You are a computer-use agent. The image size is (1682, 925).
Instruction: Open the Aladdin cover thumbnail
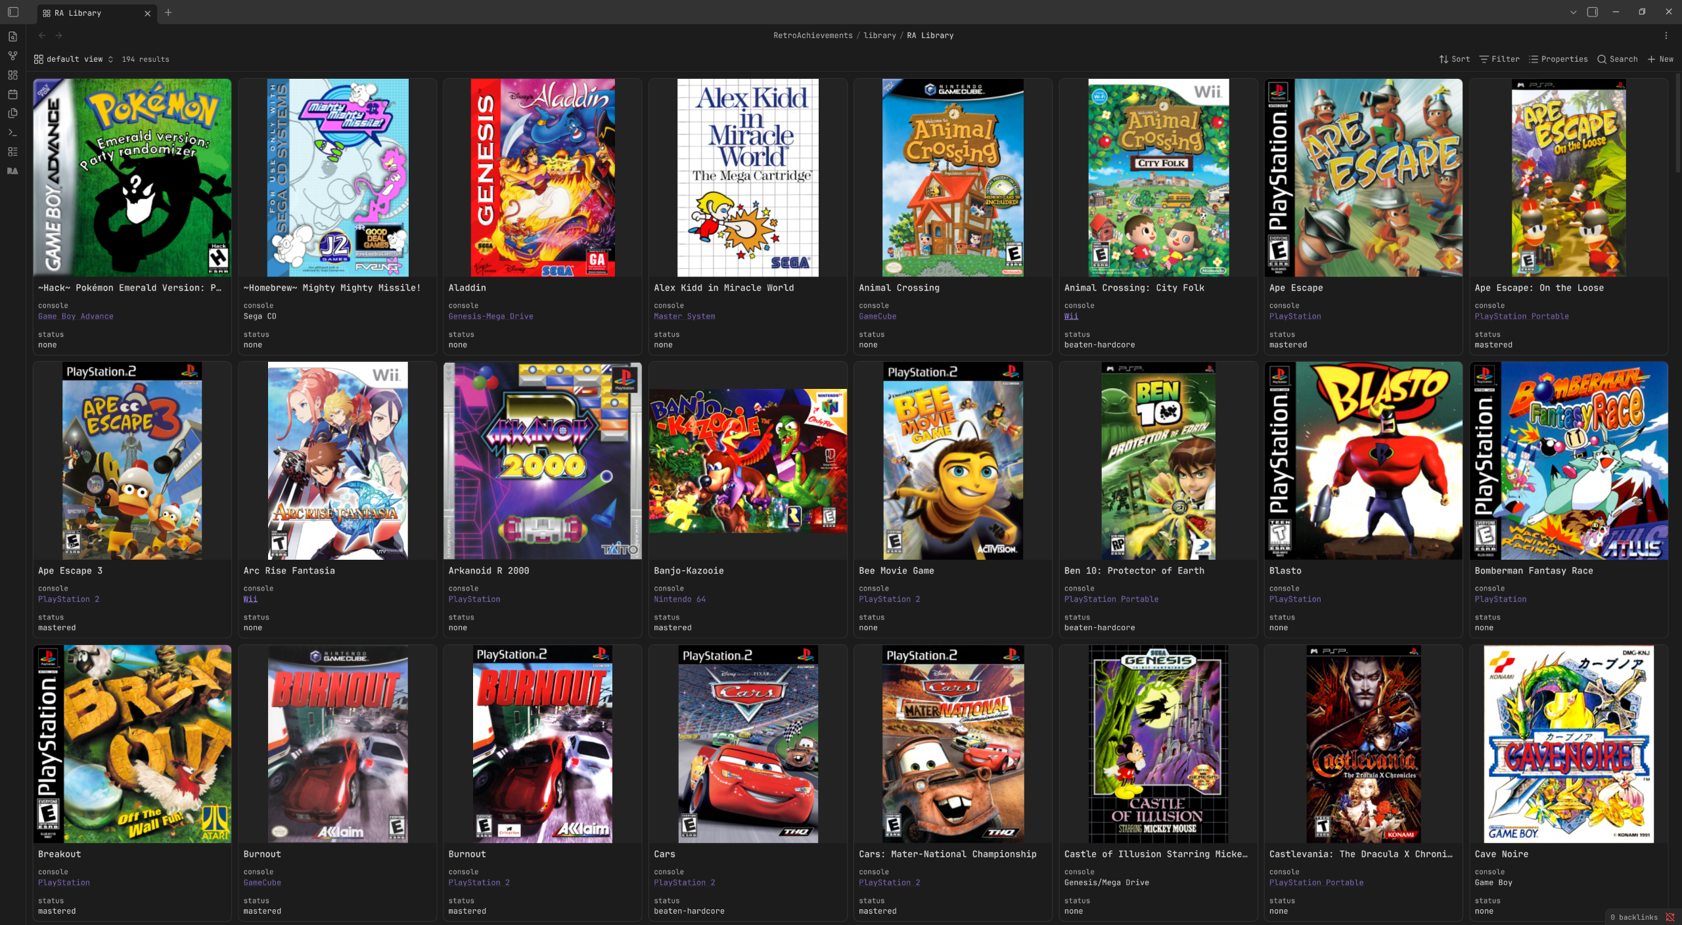pos(543,178)
